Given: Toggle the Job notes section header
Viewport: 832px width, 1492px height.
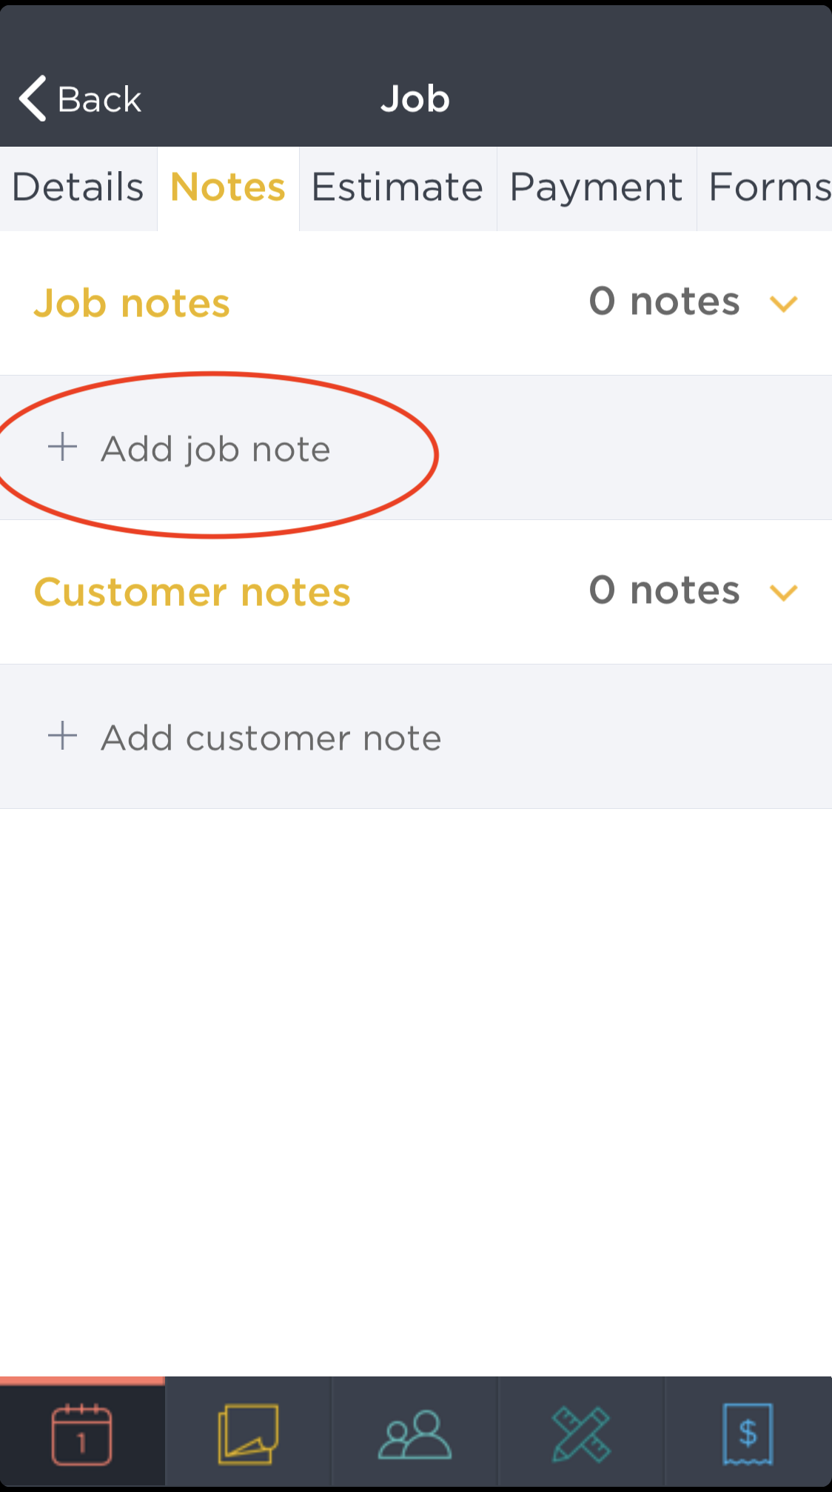Looking at the screenshot, I should coord(416,303).
